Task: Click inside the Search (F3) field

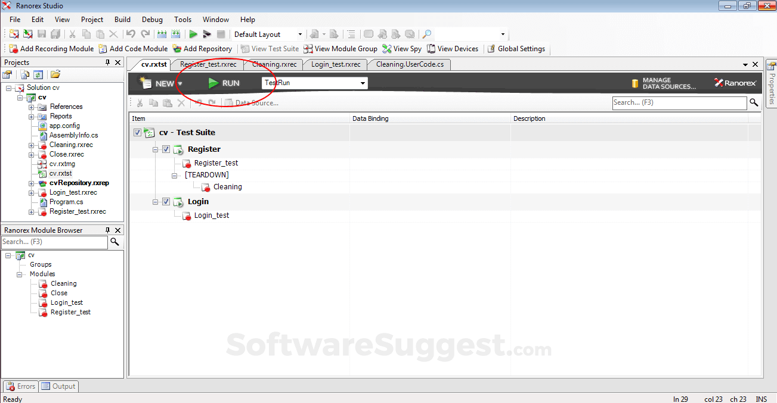Action: point(680,102)
